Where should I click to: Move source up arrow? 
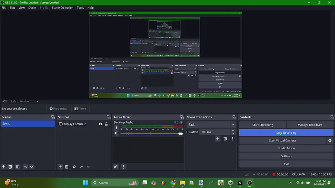click(x=82, y=167)
